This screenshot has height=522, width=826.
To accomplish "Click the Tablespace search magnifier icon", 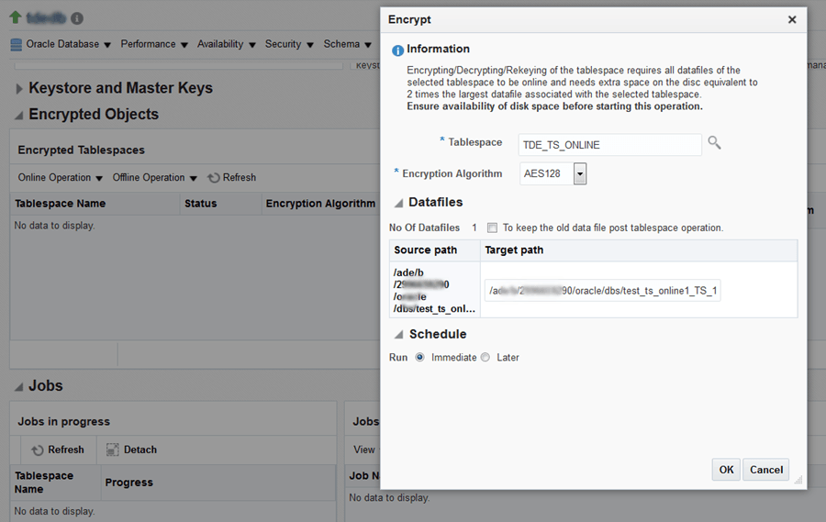I will click(x=714, y=143).
